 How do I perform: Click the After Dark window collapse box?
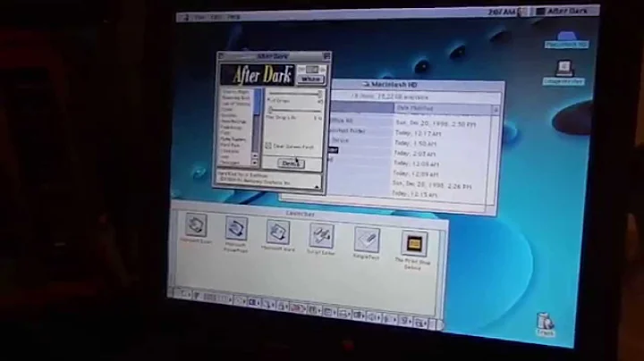326,56
